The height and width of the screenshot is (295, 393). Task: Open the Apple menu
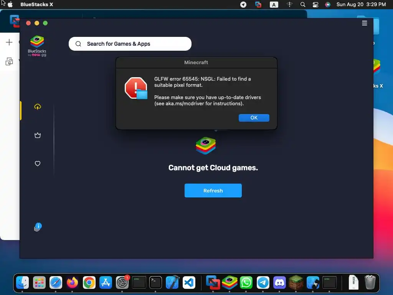[x=10, y=5]
